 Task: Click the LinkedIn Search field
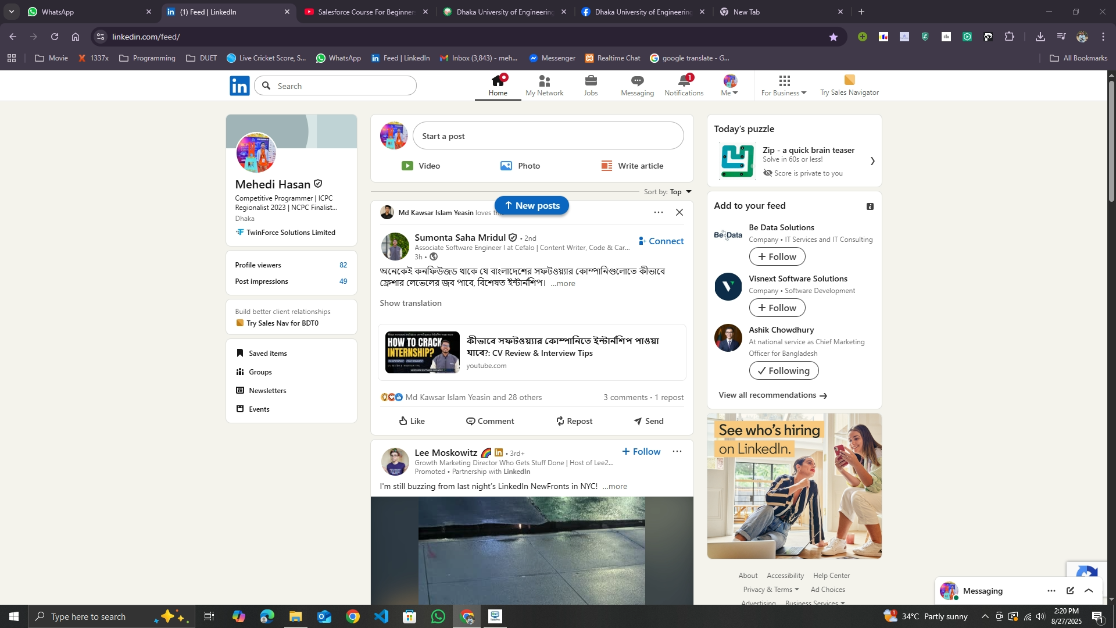(343, 86)
